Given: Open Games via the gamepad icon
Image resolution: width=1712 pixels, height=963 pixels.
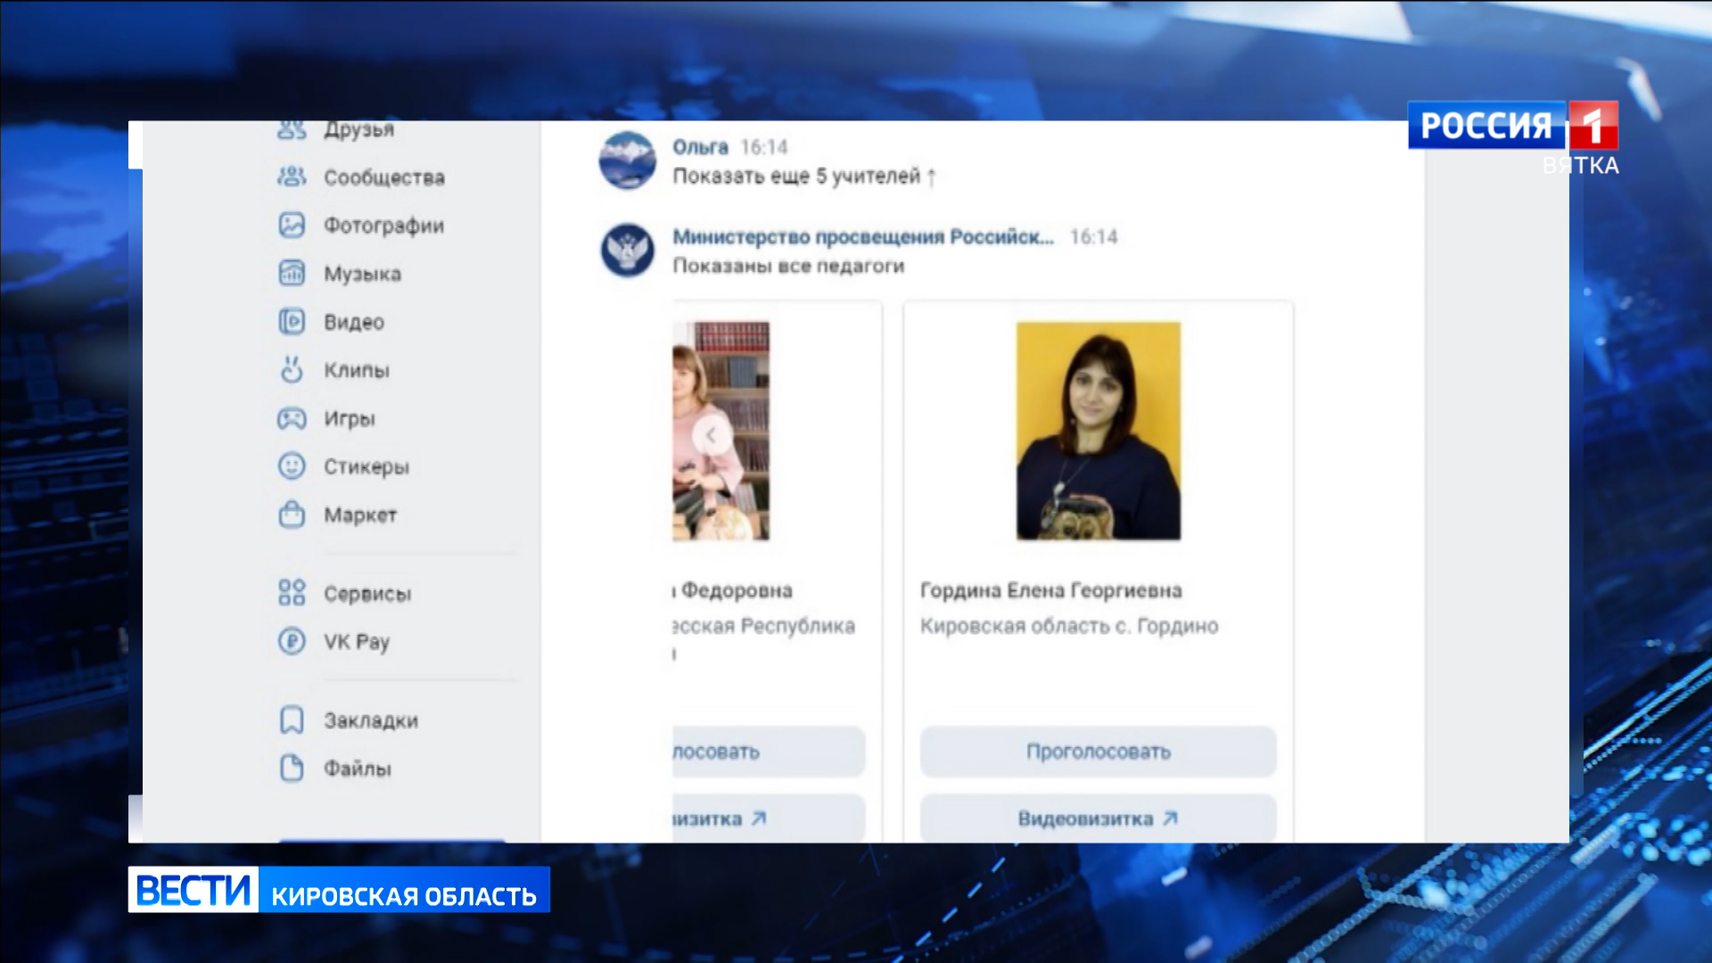Looking at the screenshot, I should coord(292,417).
